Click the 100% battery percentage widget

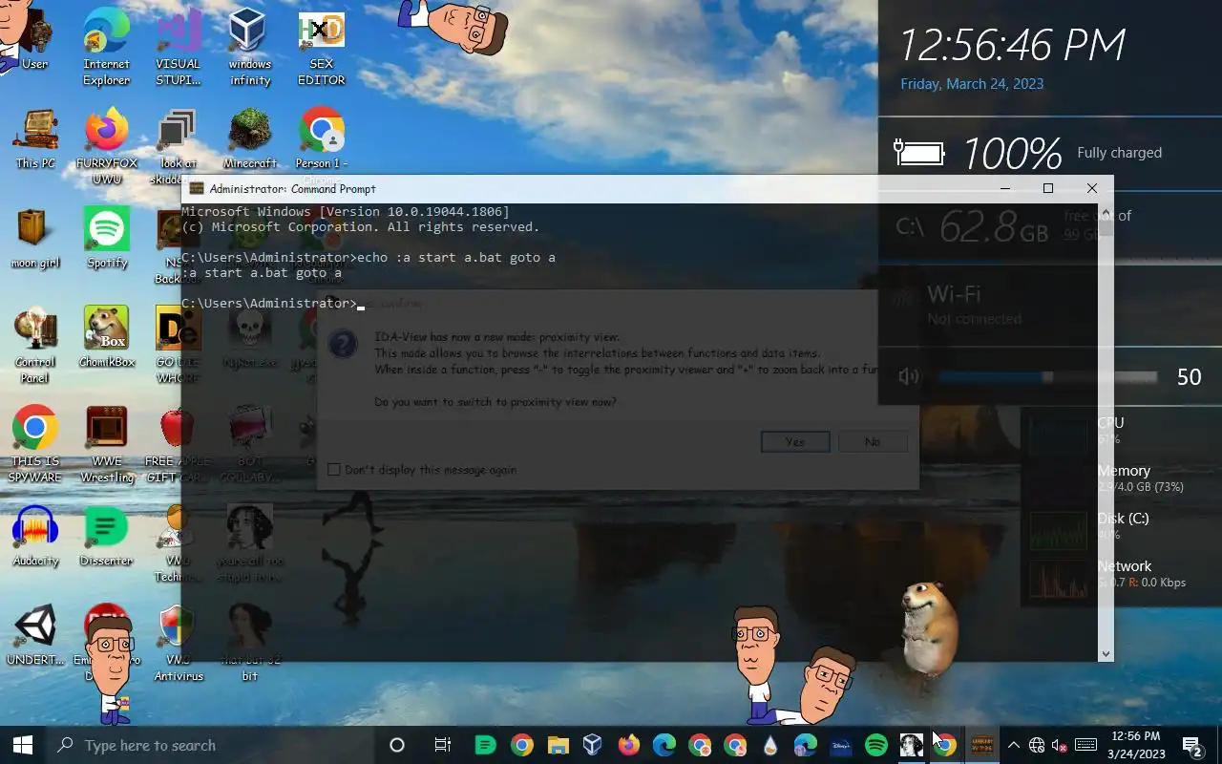[1011, 153]
